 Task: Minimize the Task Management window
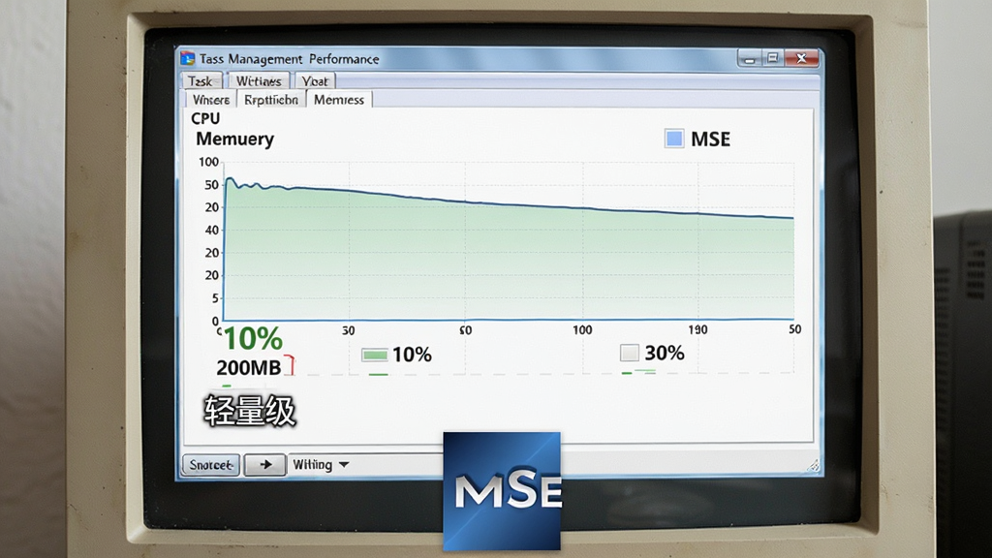click(749, 59)
